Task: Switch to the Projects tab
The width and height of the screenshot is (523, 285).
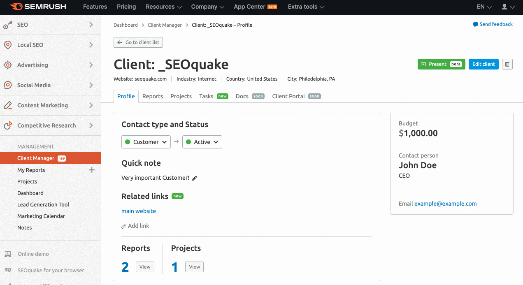Action: [181, 96]
